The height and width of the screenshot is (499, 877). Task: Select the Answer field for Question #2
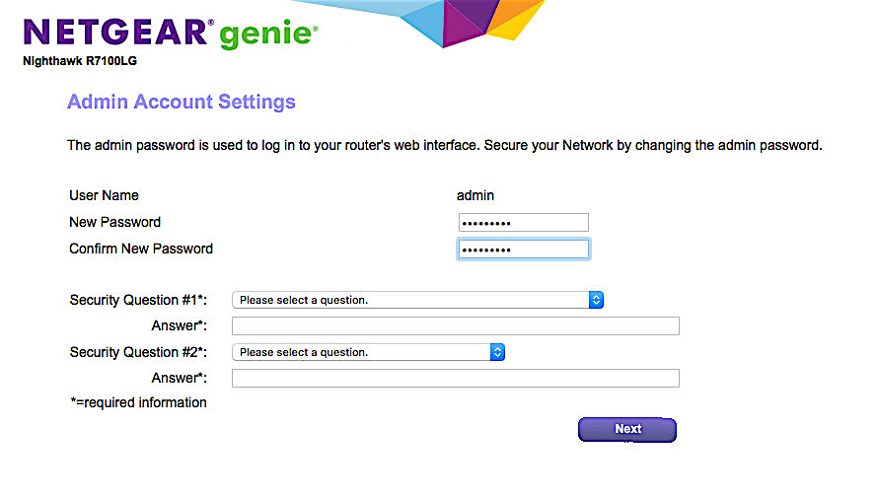[x=455, y=379]
